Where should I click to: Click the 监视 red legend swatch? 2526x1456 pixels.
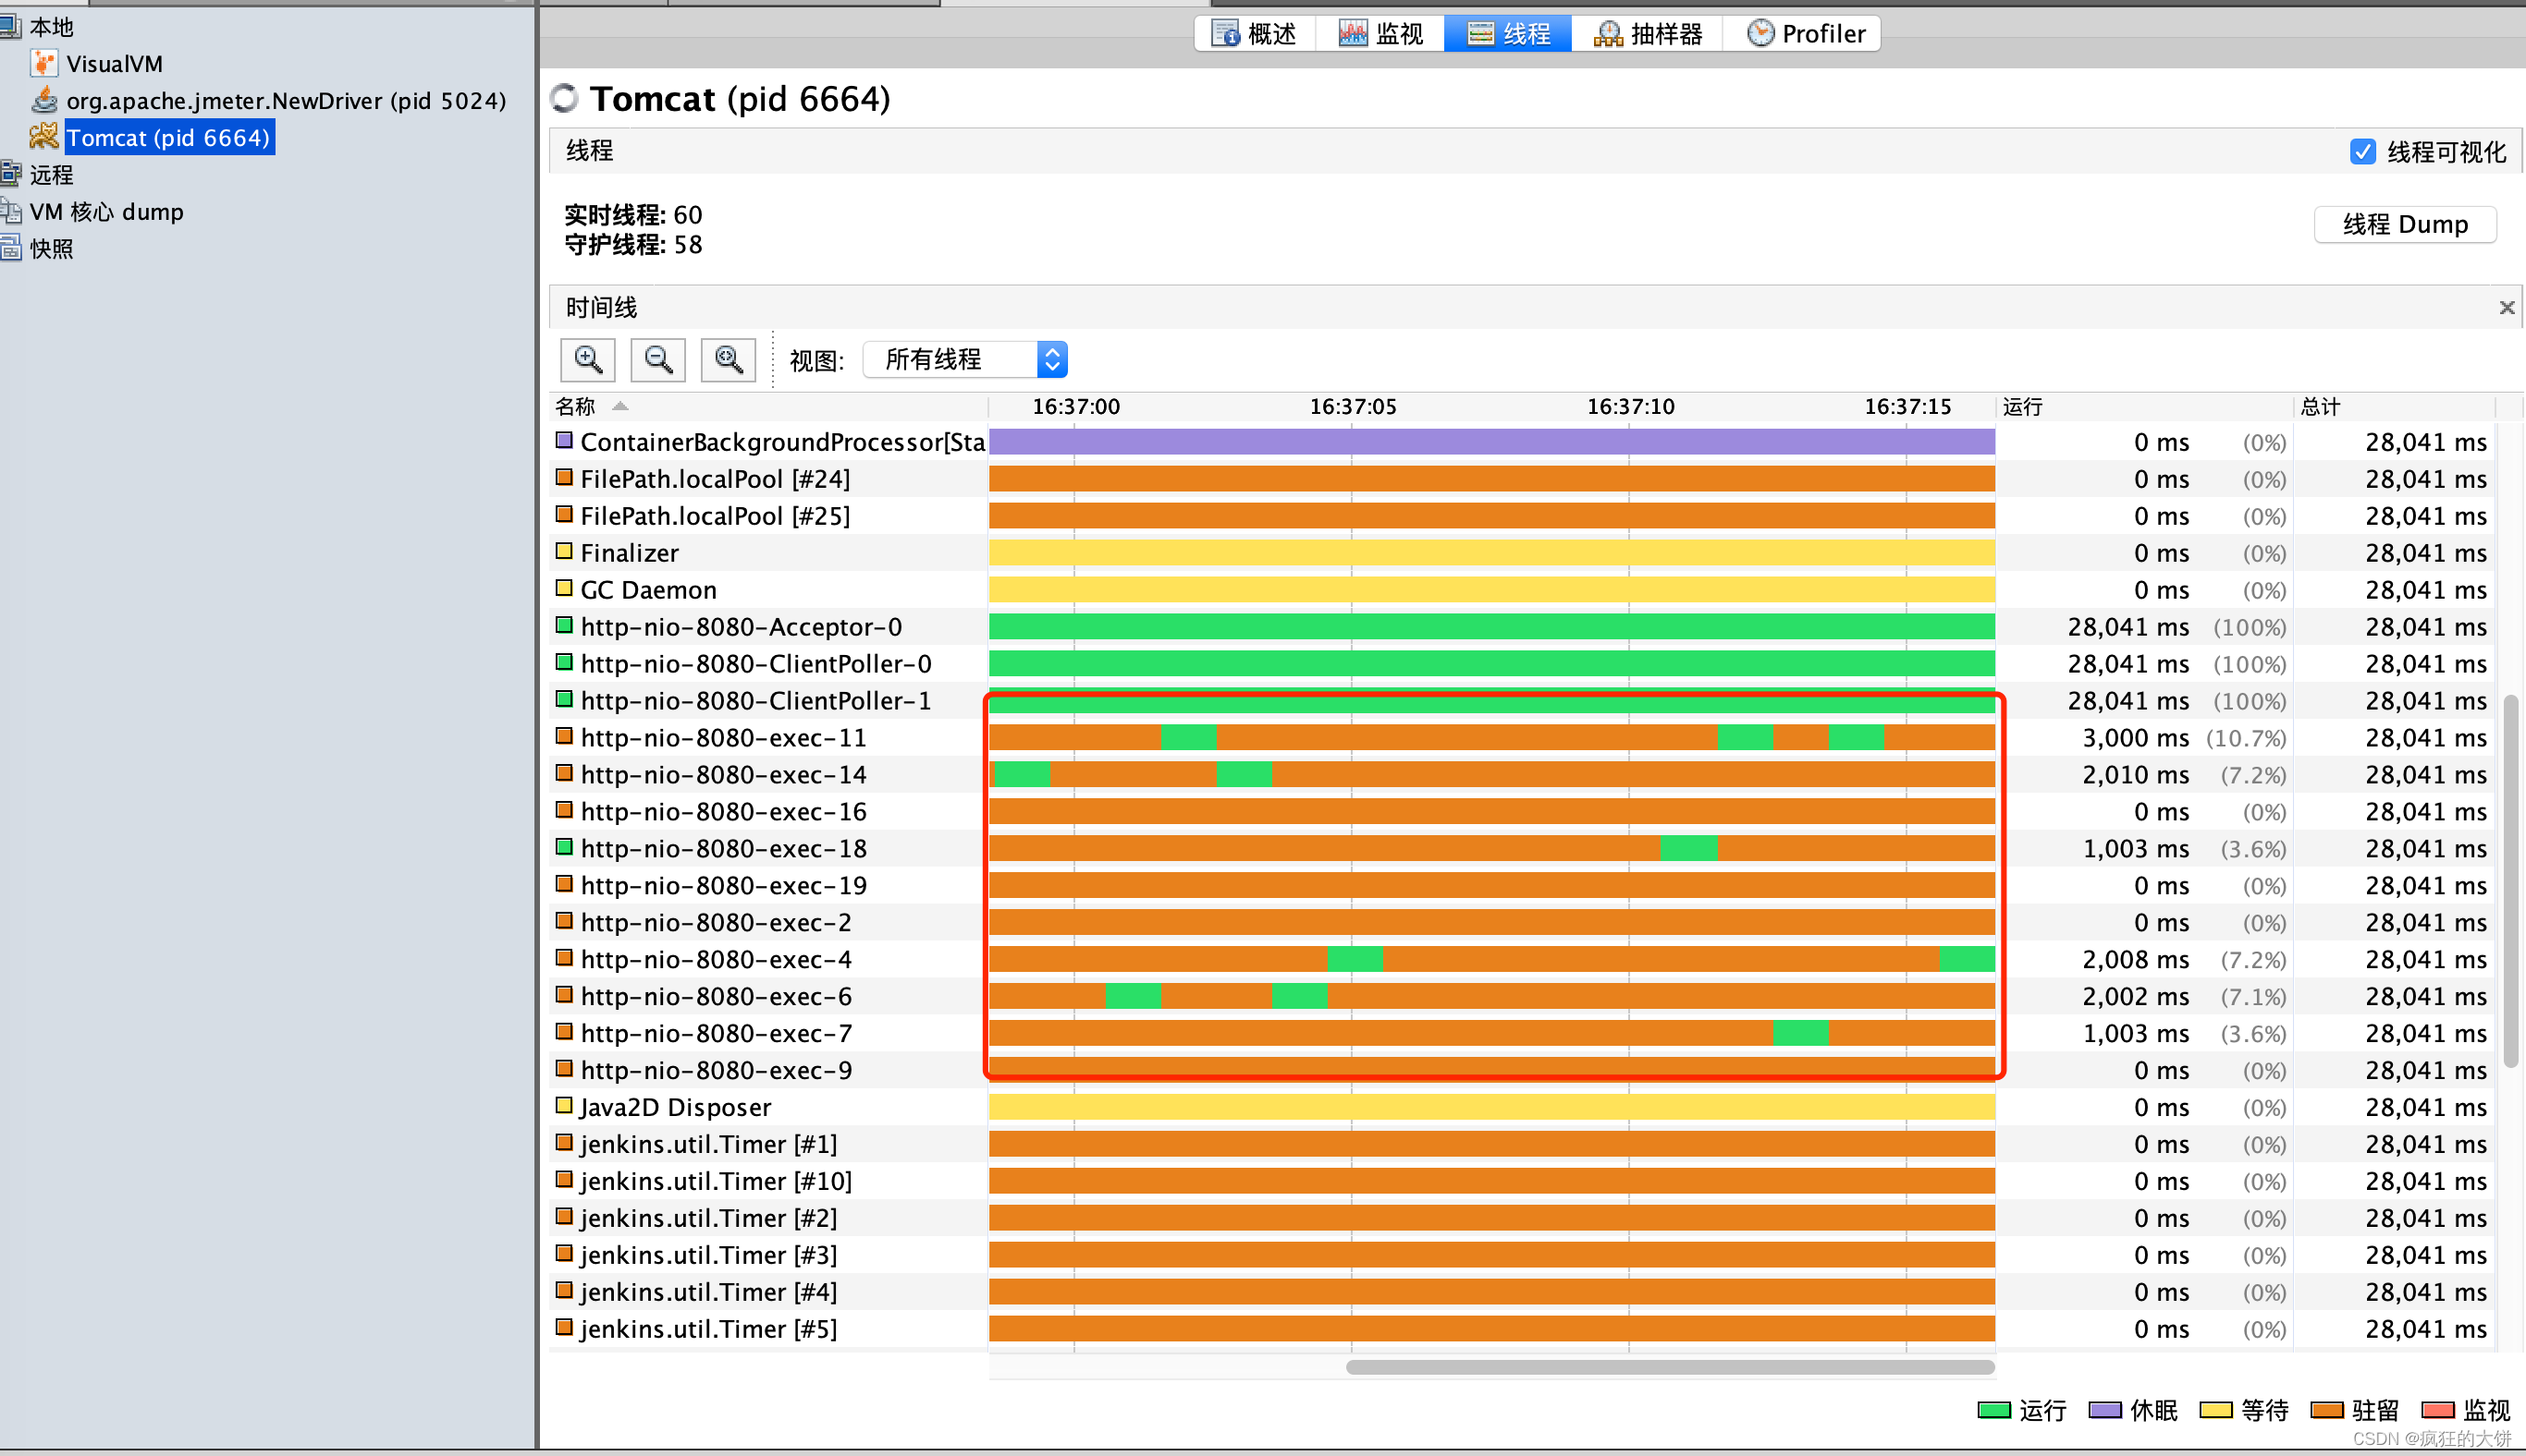(x=2438, y=1410)
